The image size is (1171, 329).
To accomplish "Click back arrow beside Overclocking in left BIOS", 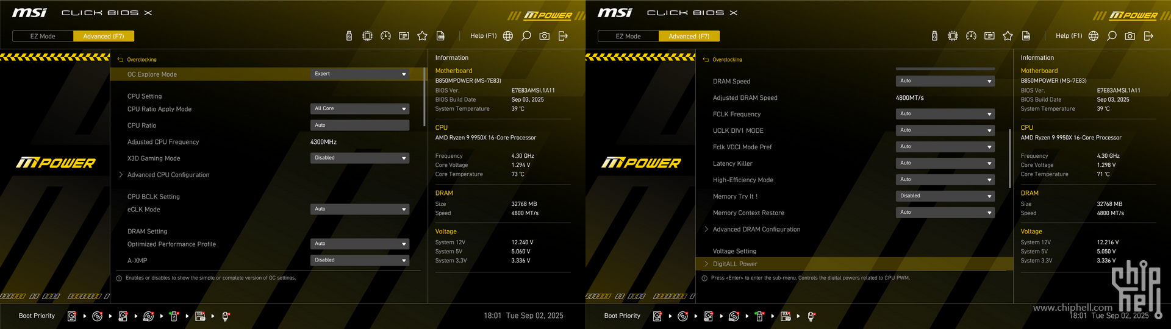I will pos(120,60).
